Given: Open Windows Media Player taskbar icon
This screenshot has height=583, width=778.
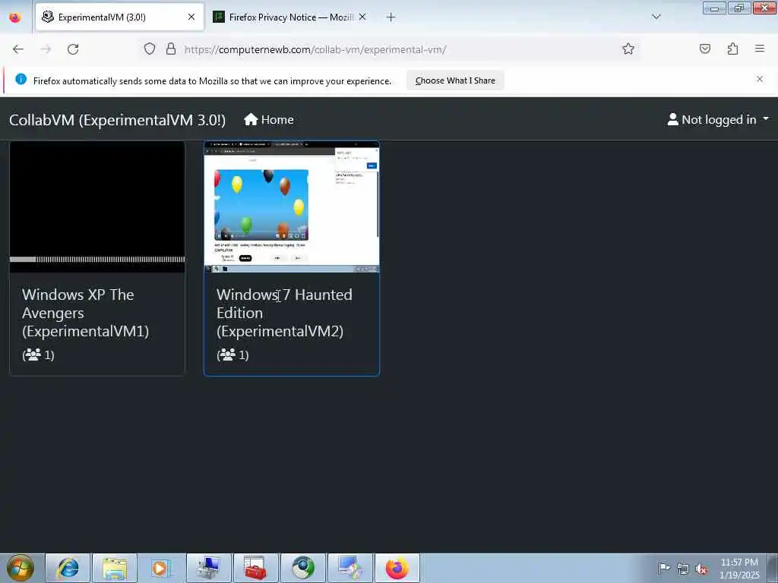Looking at the screenshot, I should pyautogui.click(x=160, y=568).
